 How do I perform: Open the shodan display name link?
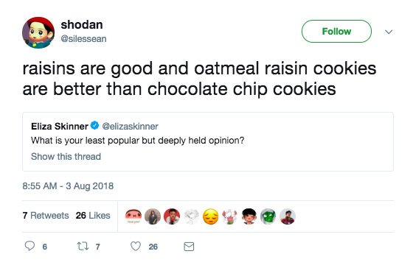tap(82, 25)
